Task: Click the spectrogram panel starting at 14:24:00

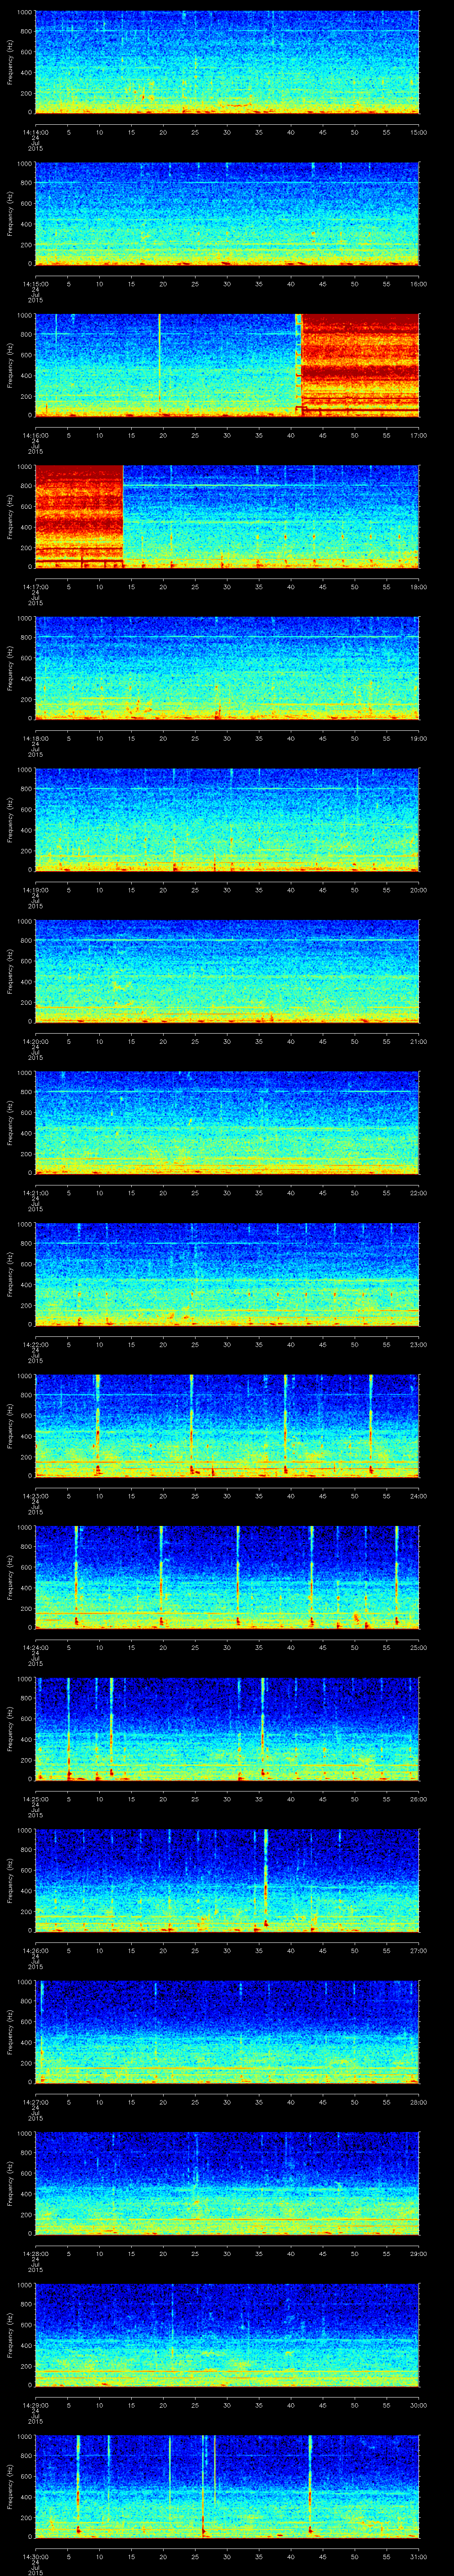Action: [227, 1577]
